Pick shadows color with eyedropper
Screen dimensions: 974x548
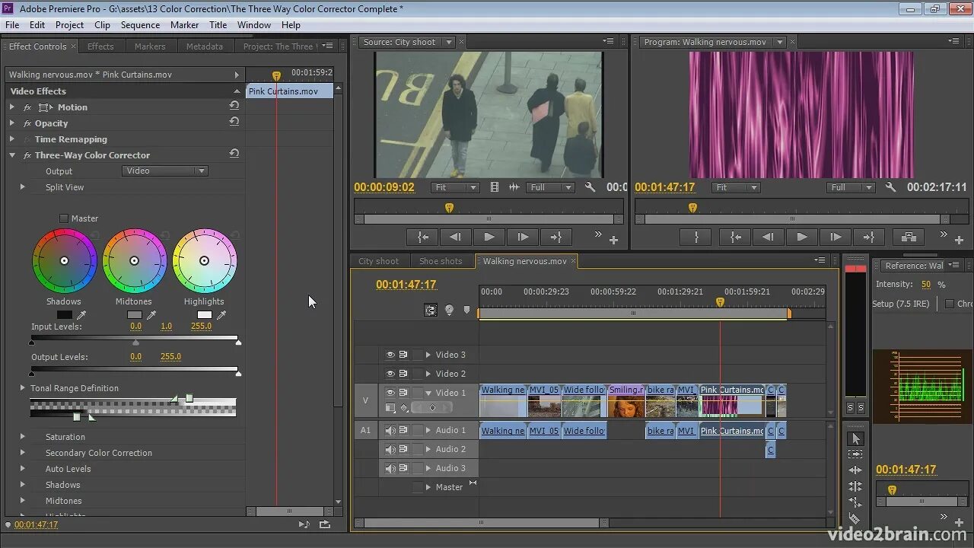[x=81, y=315]
